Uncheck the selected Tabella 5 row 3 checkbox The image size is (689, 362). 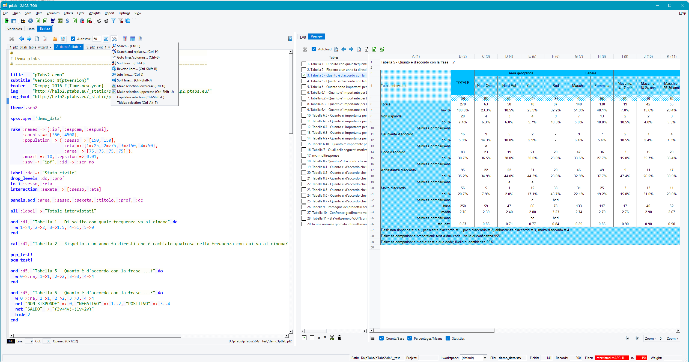(x=304, y=75)
